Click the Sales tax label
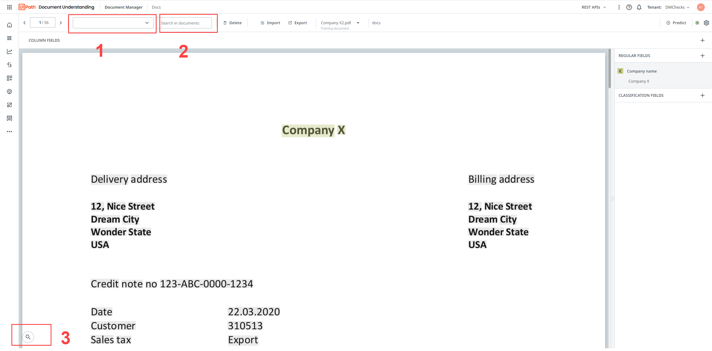The height and width of the screenshot is (351, 712). click(111, 340)
